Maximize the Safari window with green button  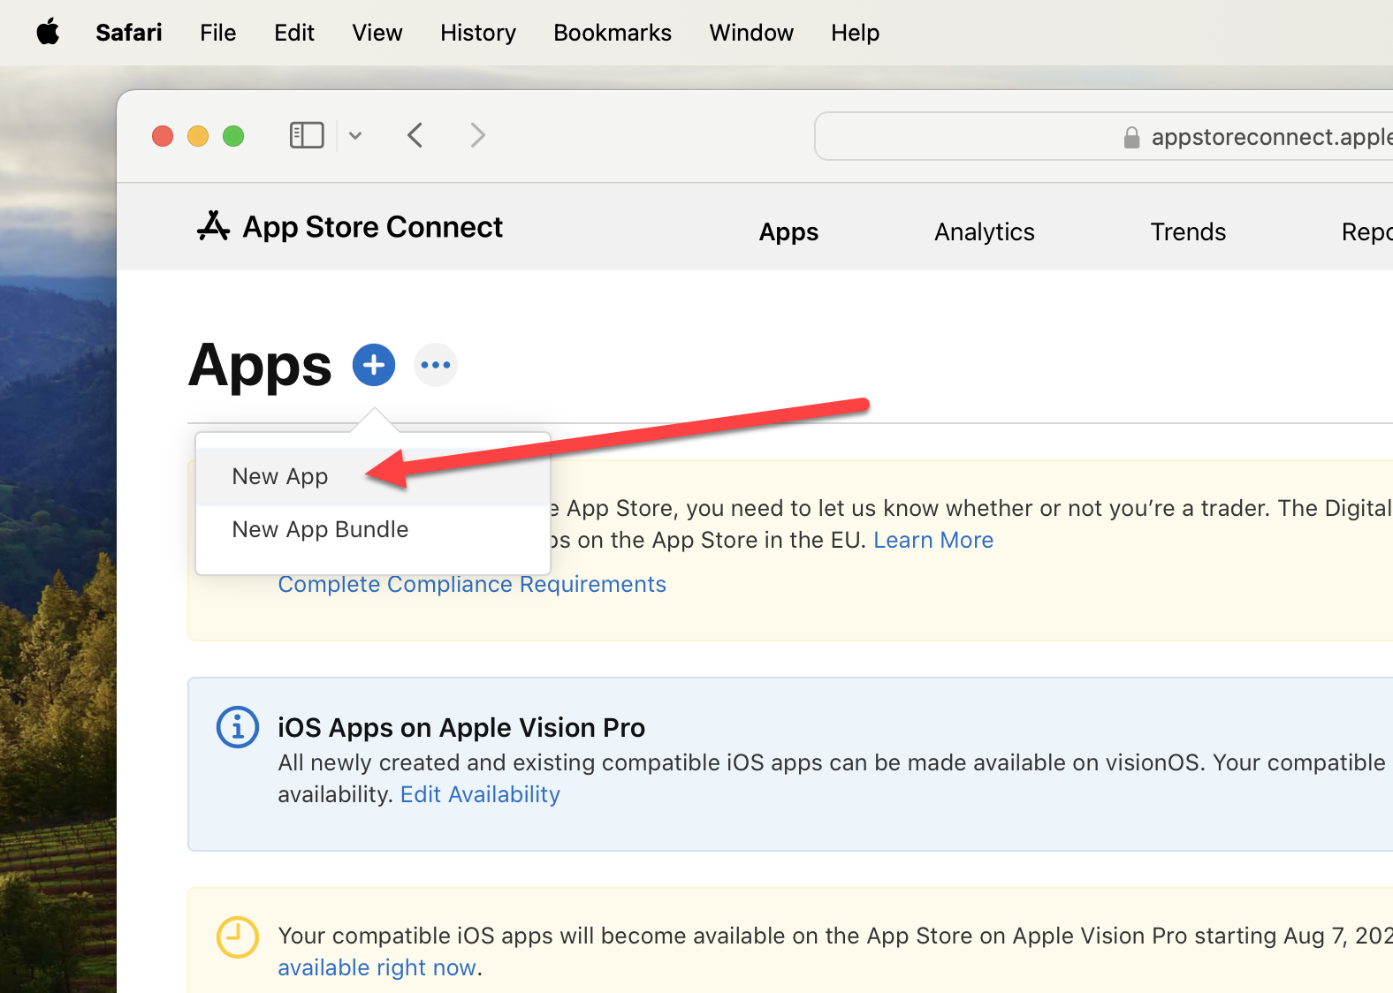tap(233, 136)
